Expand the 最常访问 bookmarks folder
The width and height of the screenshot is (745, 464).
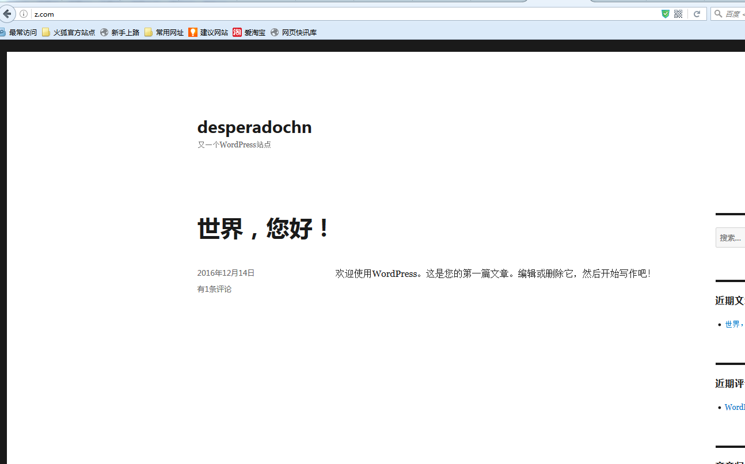pos(18,33)
